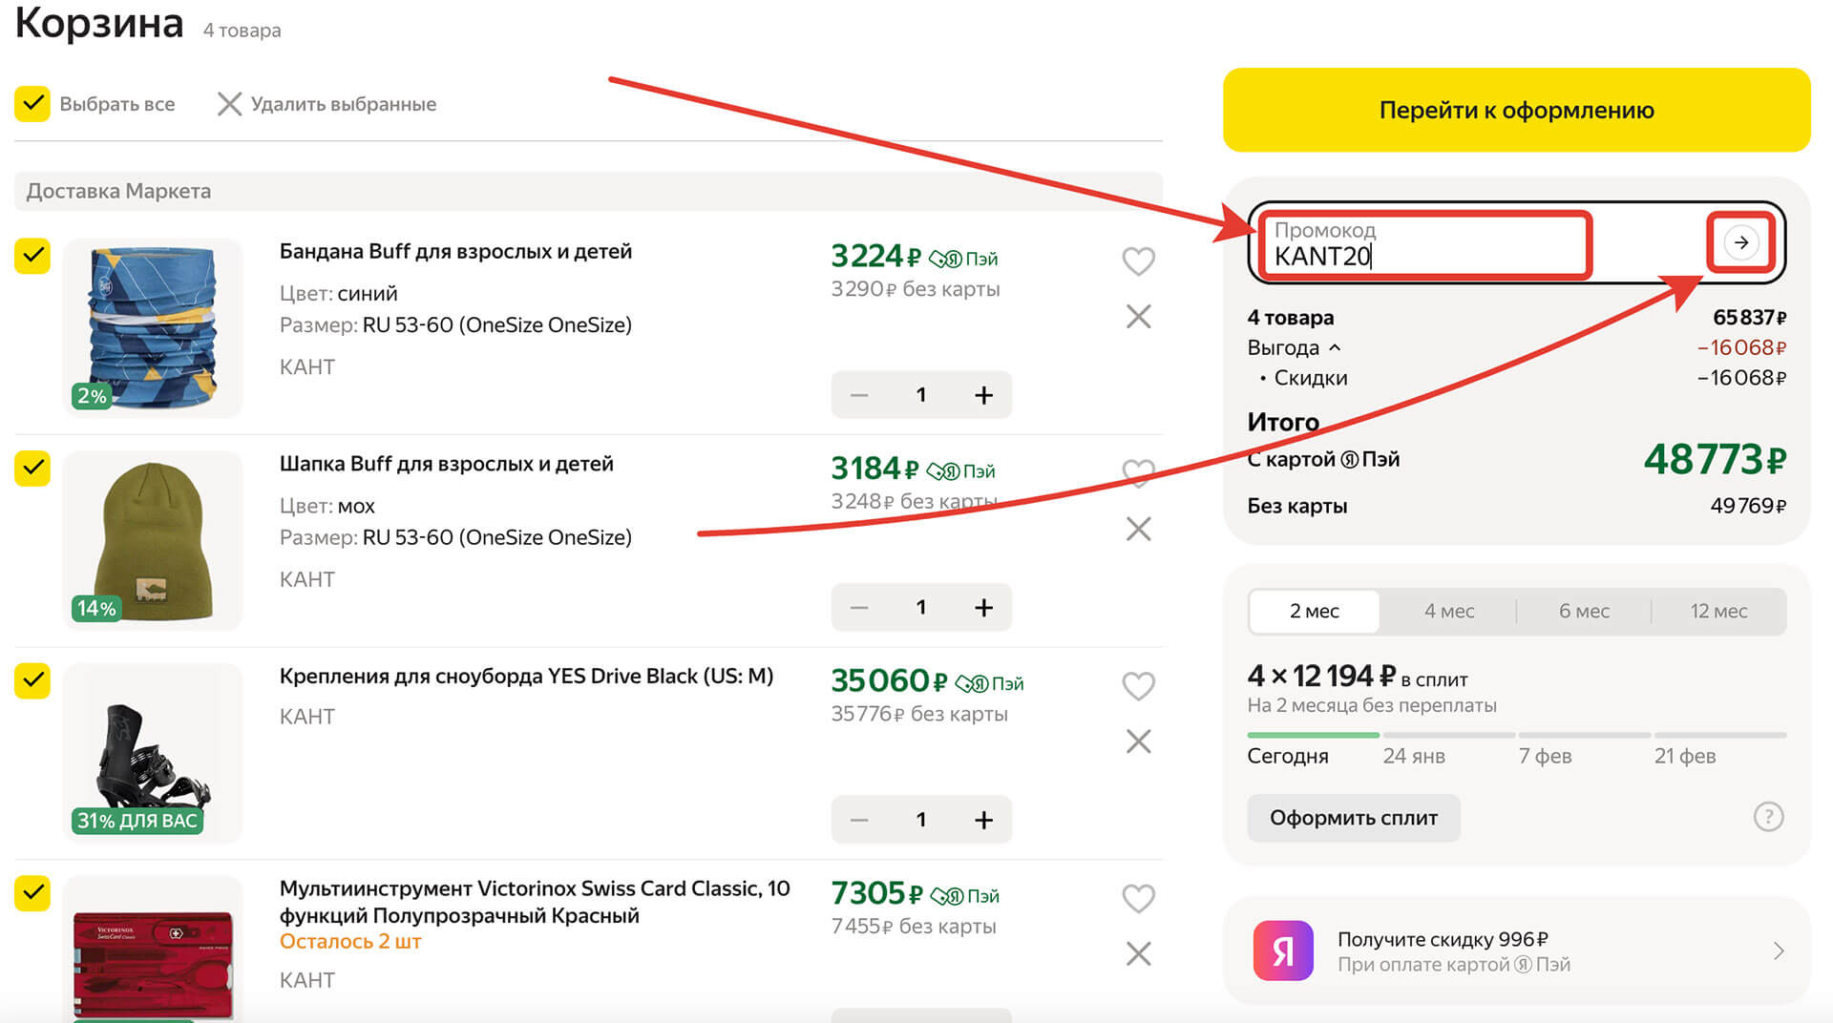Favorite the Victorinox Swiss Card heart icon

[1138, 898]
